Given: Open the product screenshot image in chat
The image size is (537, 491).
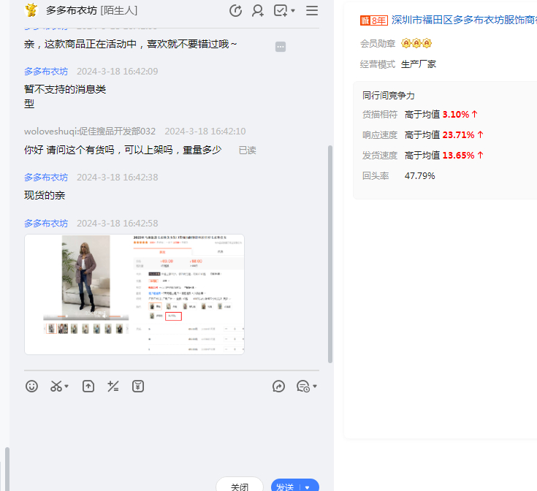Looking at the screenshot, I should (x=134, y=294).
